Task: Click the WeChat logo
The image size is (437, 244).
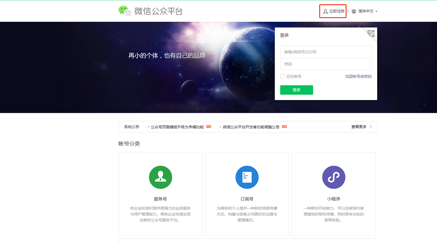Action: (x=125, y=11)
